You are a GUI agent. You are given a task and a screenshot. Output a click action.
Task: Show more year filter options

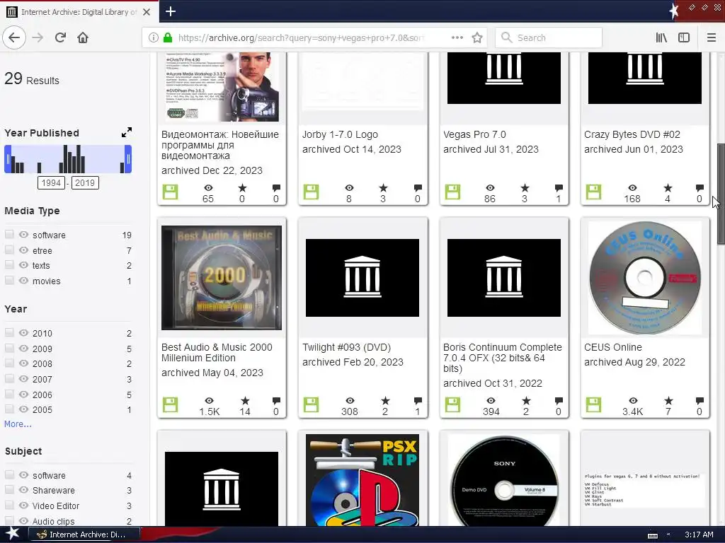[18, 424]
